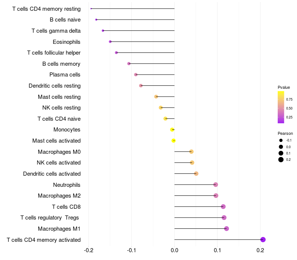Click the Neutrophils data point

216,185
